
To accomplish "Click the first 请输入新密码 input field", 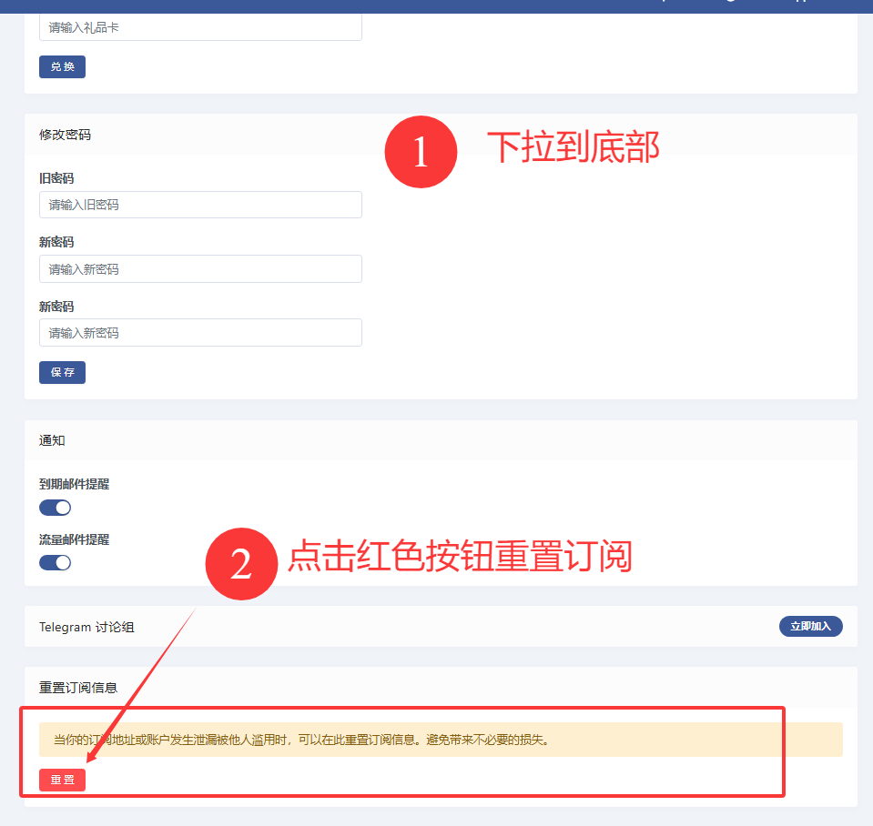I will pyautogui.click(x=200, y=268).
